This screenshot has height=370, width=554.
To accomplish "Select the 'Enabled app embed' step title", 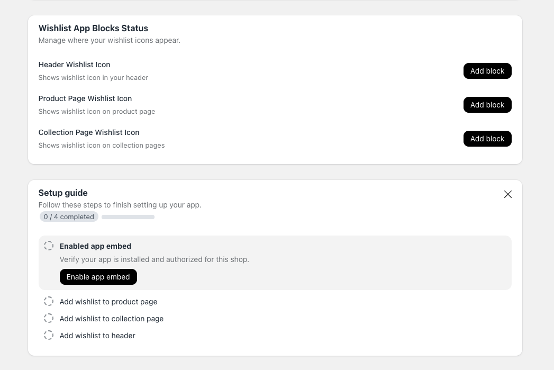I will coord(95,246).
